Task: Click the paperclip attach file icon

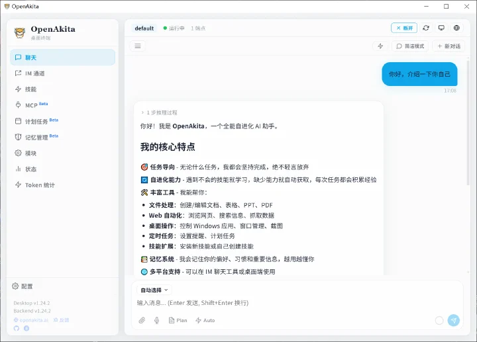Action: (x=142, y=320)
